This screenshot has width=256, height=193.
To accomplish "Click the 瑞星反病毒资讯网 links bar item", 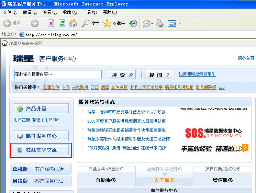I will coord(26,43).
